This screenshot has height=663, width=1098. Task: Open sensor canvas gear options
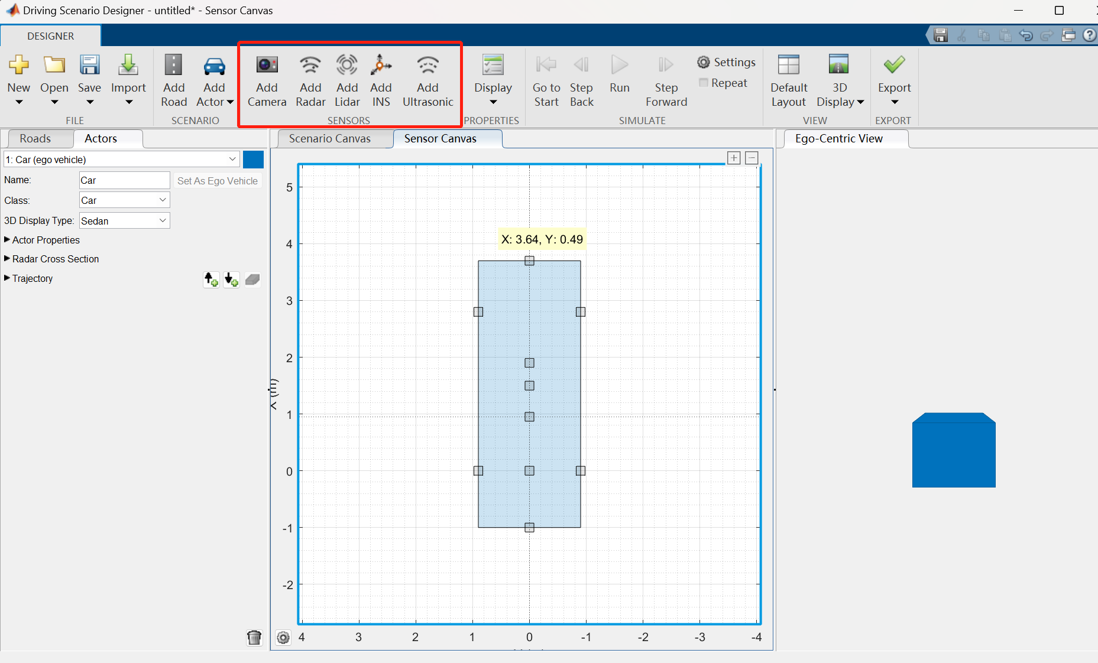283,638
